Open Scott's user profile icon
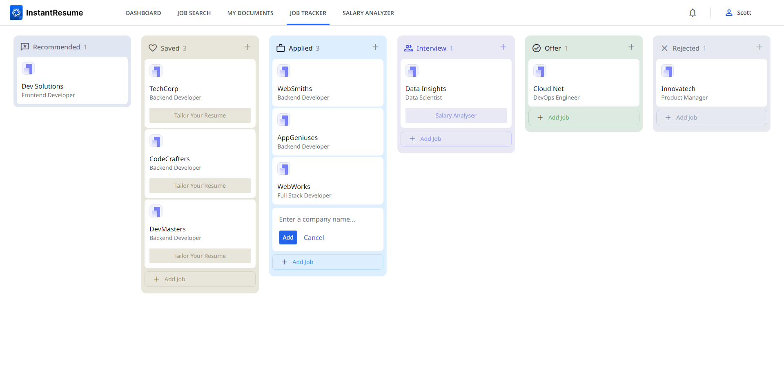Screen dimensions: 784x375 (x=729, y=13)
